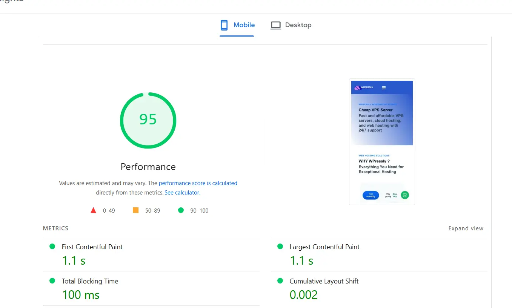Select the Mobile phone icon above the score
Image resolution: width=512 pixels, height=308 pixels.
pyautogui.click(x=224, y=25)
